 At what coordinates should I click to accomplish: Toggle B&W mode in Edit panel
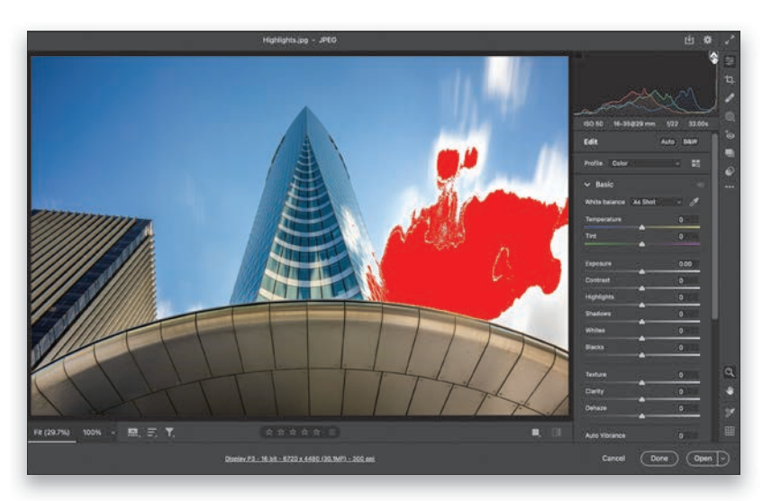pyautogui.click(x=690, y=141)
